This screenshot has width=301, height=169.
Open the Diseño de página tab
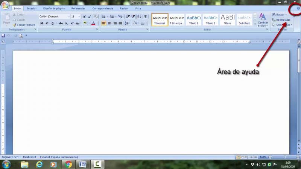tap(54, 8)
